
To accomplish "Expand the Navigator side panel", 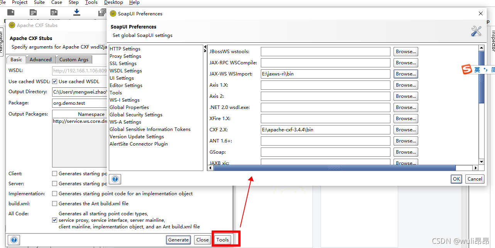I will [3, 42].
